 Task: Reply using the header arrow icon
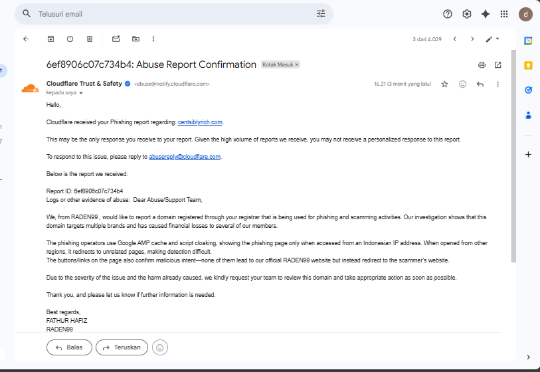coord(480,84)
